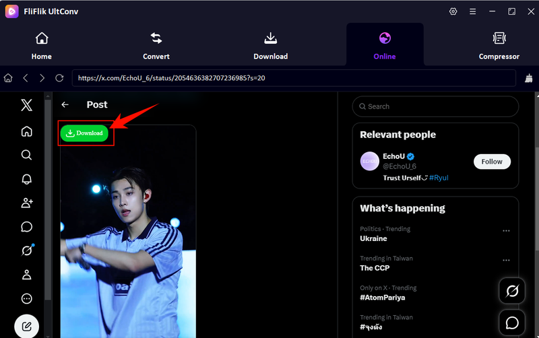Open the Download tab

coord(271,46)
